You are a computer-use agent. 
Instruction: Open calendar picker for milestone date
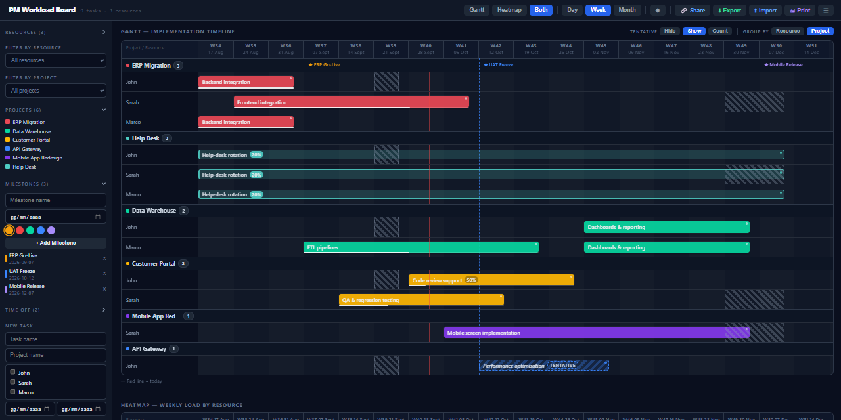point(98,217)
